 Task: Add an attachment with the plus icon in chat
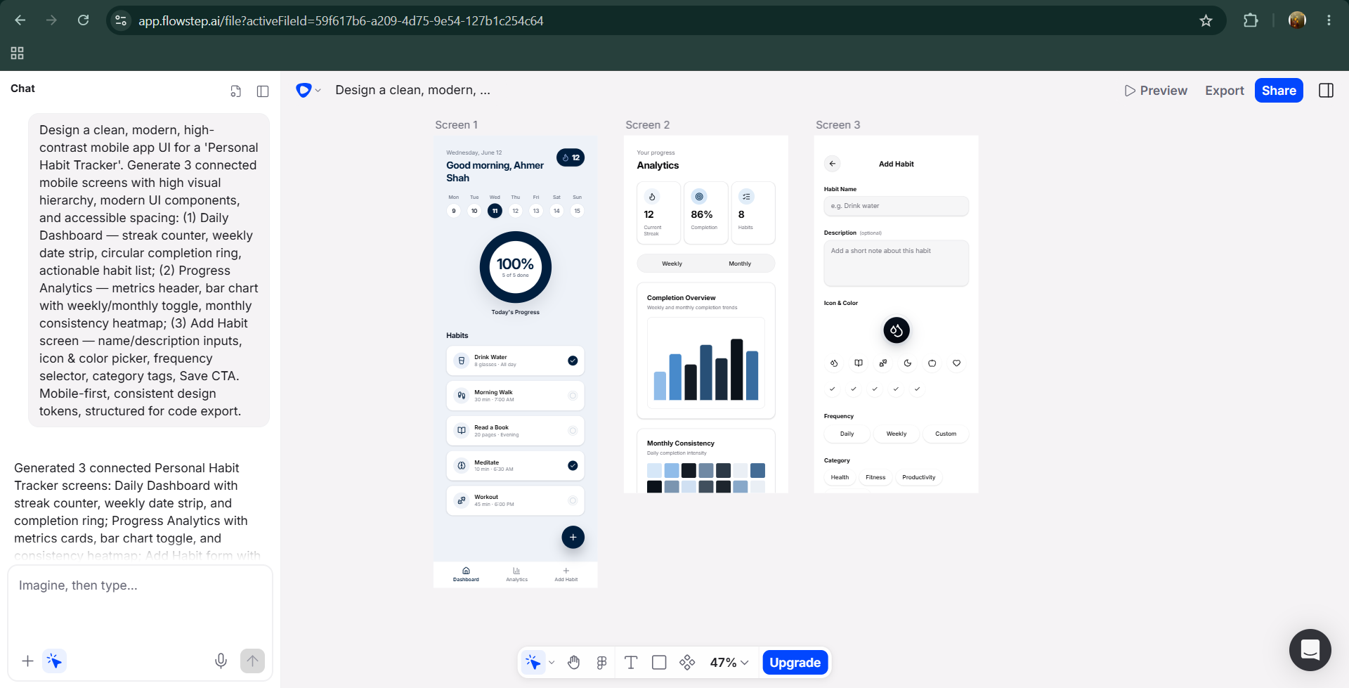click(x=27, y=661)
